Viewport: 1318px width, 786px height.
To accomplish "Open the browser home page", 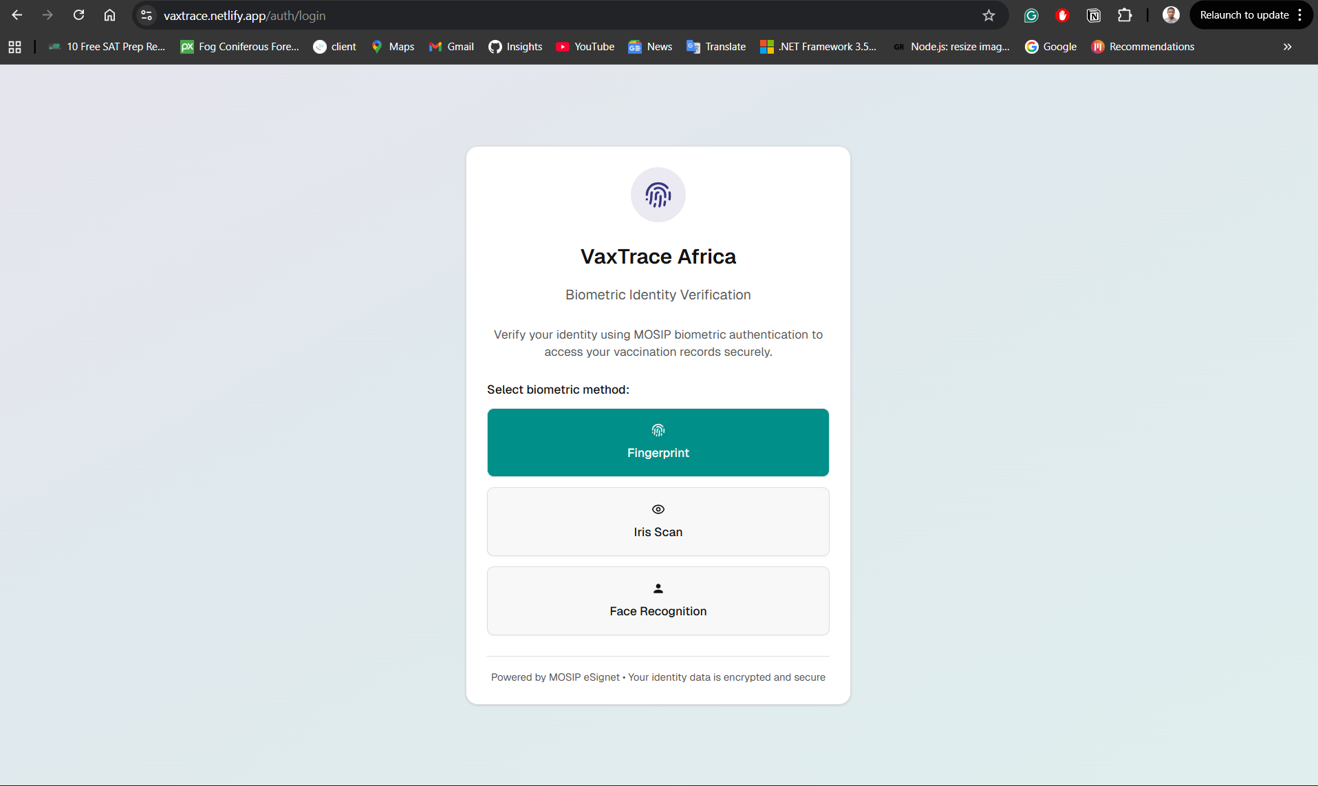I will point(109,15).
